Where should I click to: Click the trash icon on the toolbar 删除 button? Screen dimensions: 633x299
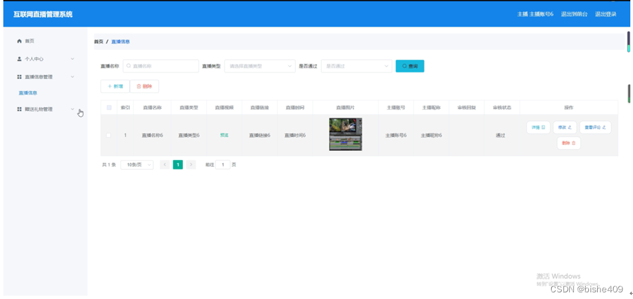tap(139, 86)
